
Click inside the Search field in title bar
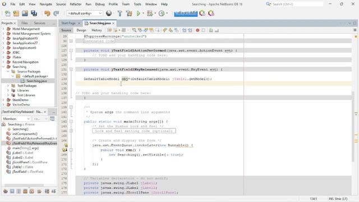pos(297,4)
